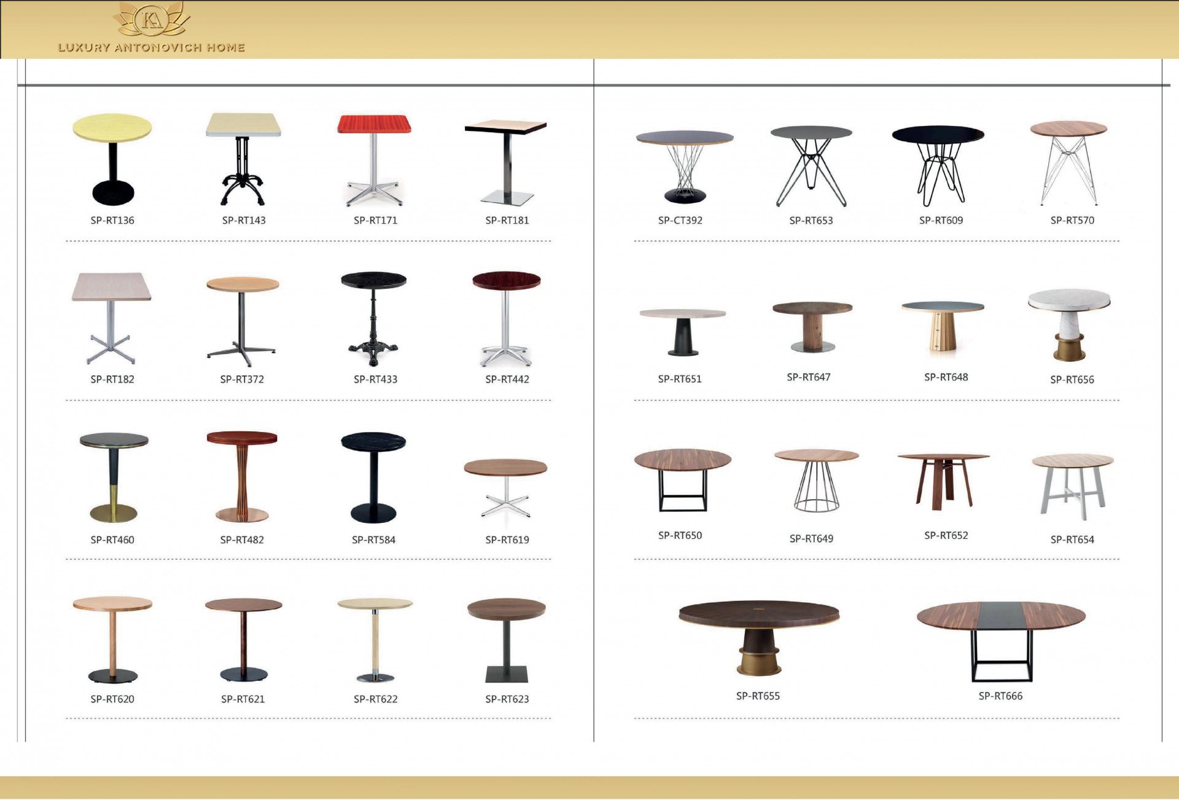The image size is (1179, 800).
Task: Click the SP-RT623 square base table
Action: [x=506, y=640]
